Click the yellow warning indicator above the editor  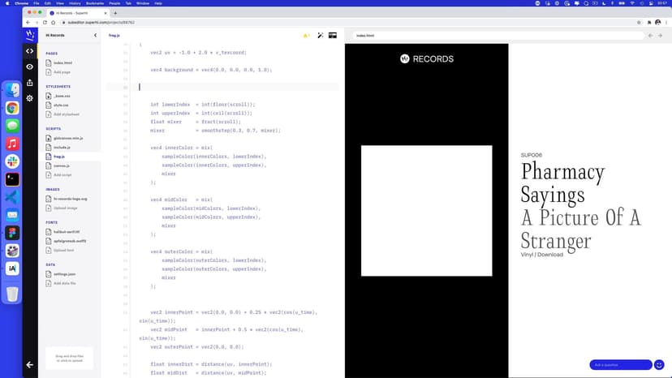pyautogui.click(x=306, y=36)
